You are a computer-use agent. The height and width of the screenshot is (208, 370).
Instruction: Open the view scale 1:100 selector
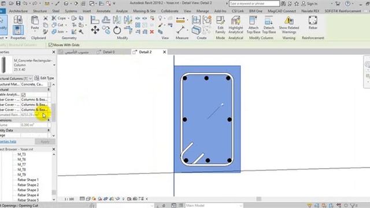pos(69,199)
